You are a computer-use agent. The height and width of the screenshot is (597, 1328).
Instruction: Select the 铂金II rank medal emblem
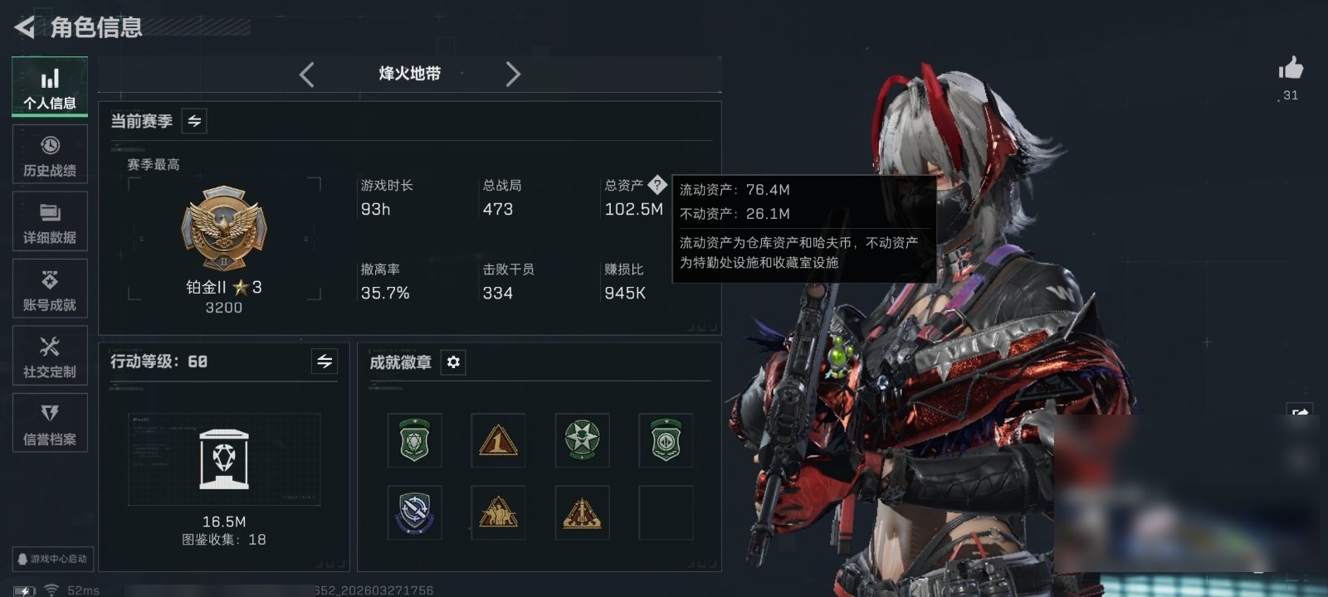pyautogui.click(x=224, y=229)
